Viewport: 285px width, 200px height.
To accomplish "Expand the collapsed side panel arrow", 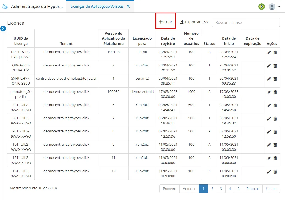I will point(3,29).
